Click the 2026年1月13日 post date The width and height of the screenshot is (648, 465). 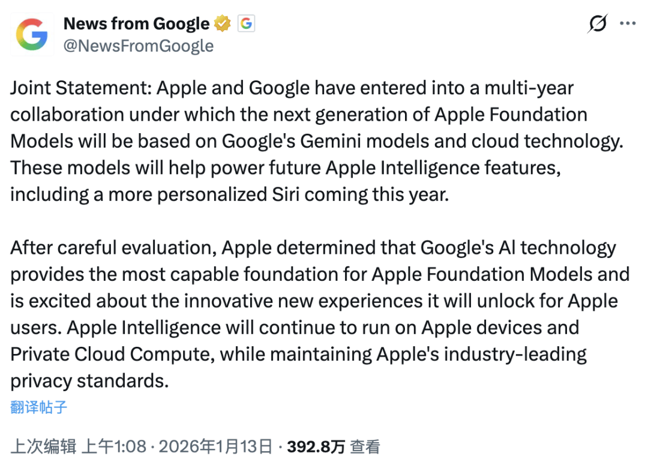[215, 446]
